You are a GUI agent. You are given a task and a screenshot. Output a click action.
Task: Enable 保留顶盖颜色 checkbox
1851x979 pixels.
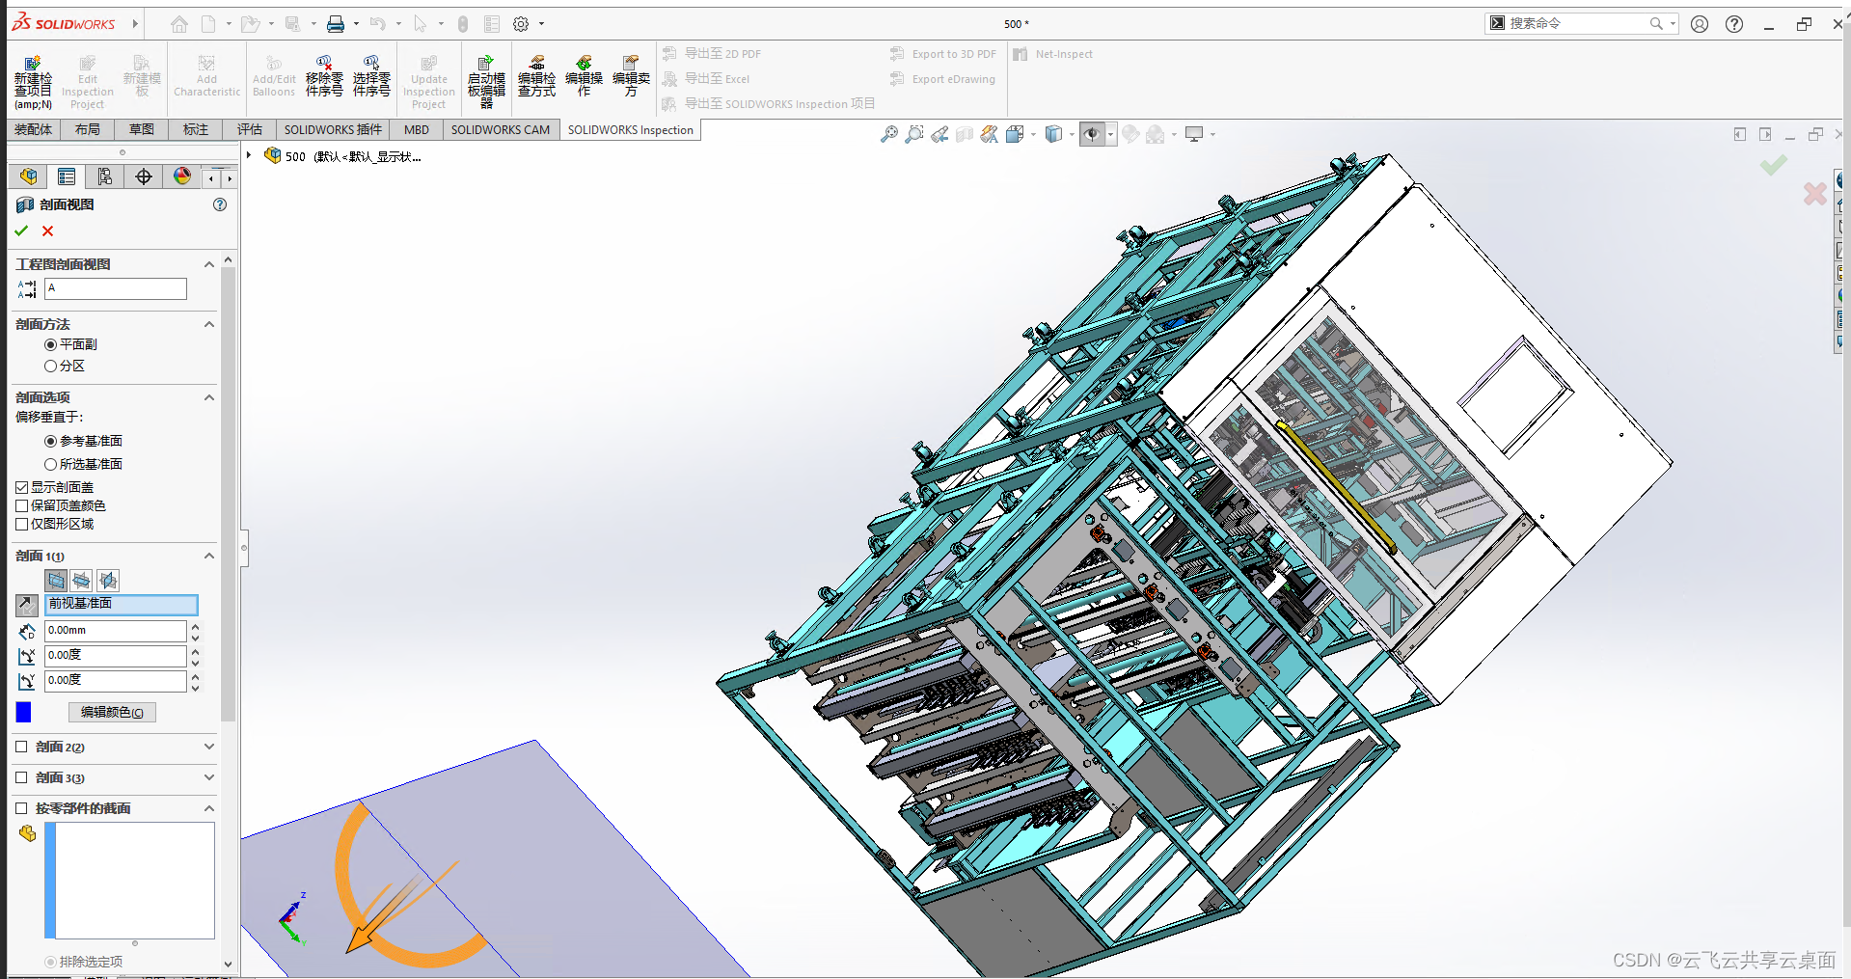pyautogui.click(x=22, y=506)
